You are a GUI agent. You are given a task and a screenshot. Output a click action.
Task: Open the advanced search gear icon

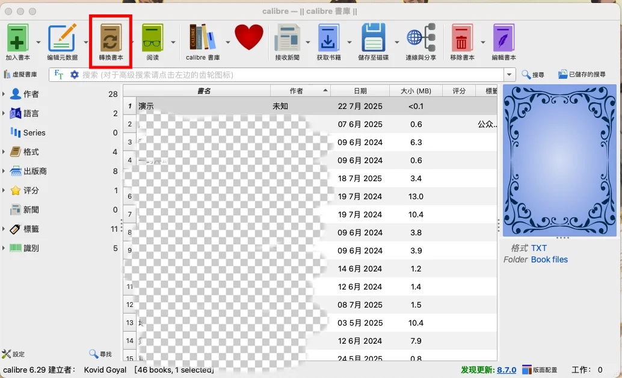[x=74, y=74]
